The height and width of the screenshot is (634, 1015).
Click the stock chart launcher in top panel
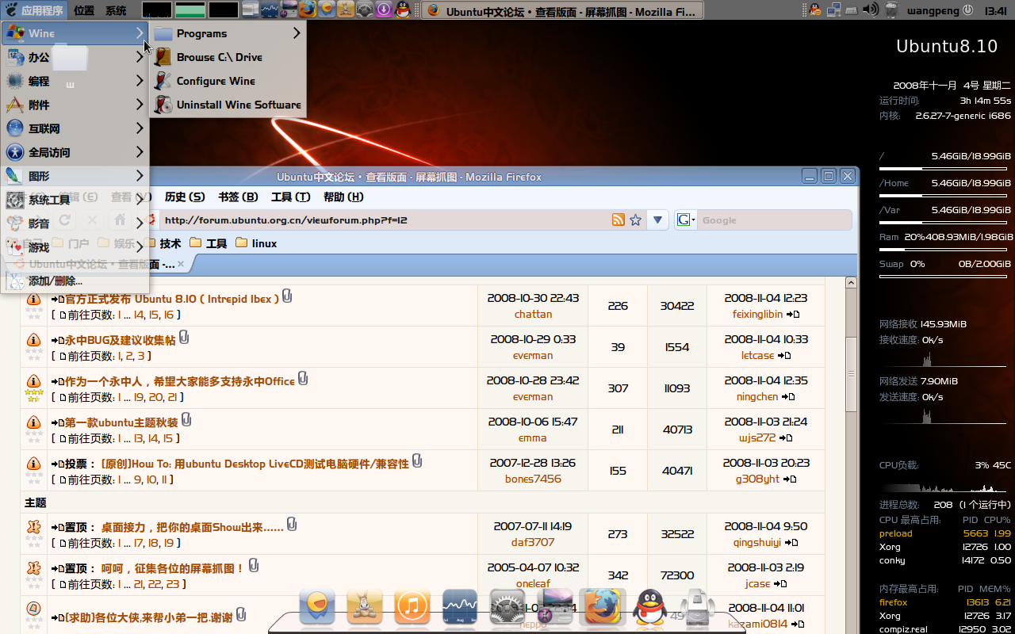pyautogui.click(x=270, y=10)
